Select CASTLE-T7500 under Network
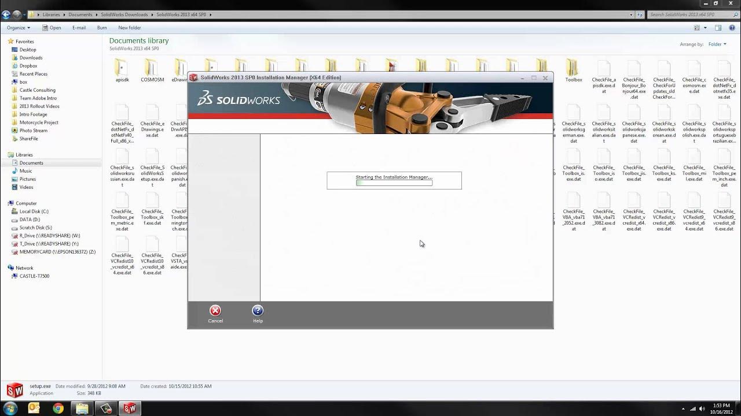 pos(34,276)
